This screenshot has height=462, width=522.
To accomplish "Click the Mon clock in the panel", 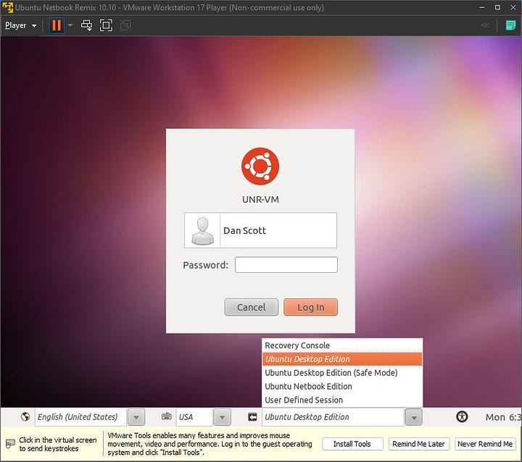I will tap(503, 417).
